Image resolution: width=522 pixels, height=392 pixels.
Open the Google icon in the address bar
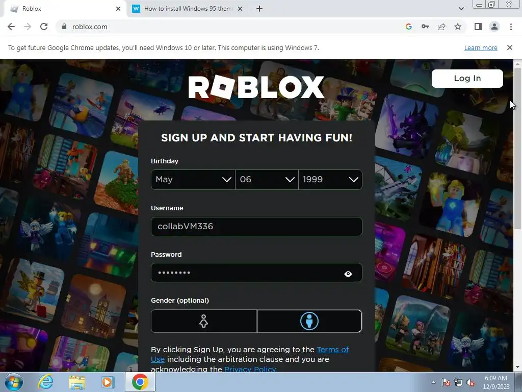click(x=409, y=27)
